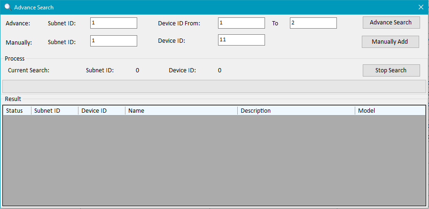429x209 pixels.
Task: Sort by Device ID column header
Action: 102,110
